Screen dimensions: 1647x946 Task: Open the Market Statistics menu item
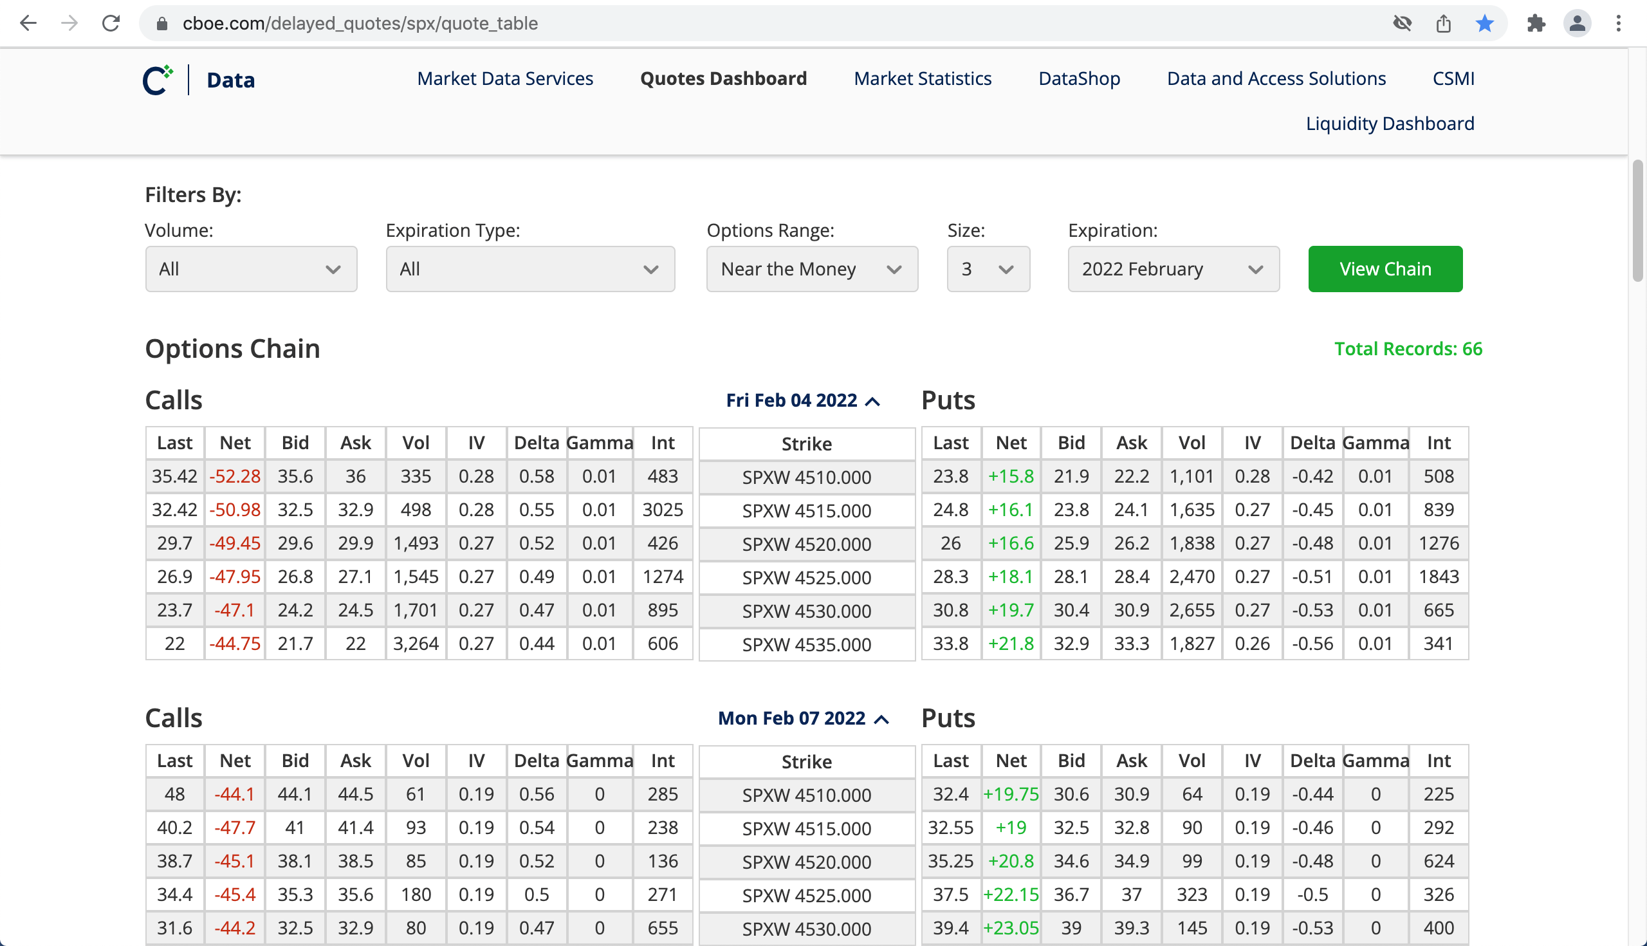click(922, 79)
